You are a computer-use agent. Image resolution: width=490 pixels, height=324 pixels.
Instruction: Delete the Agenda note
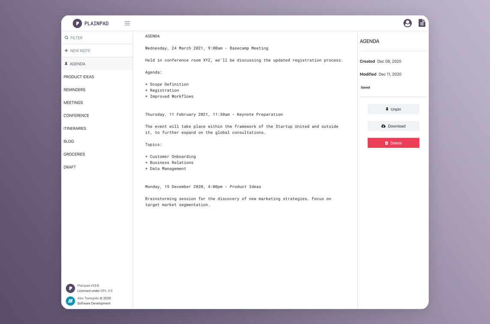(393, 143)
